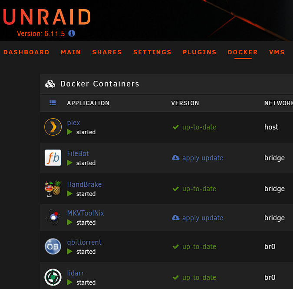Click the cloud download icon for FileBot
This screenshot has width=293, height=289.
[176, 158]
